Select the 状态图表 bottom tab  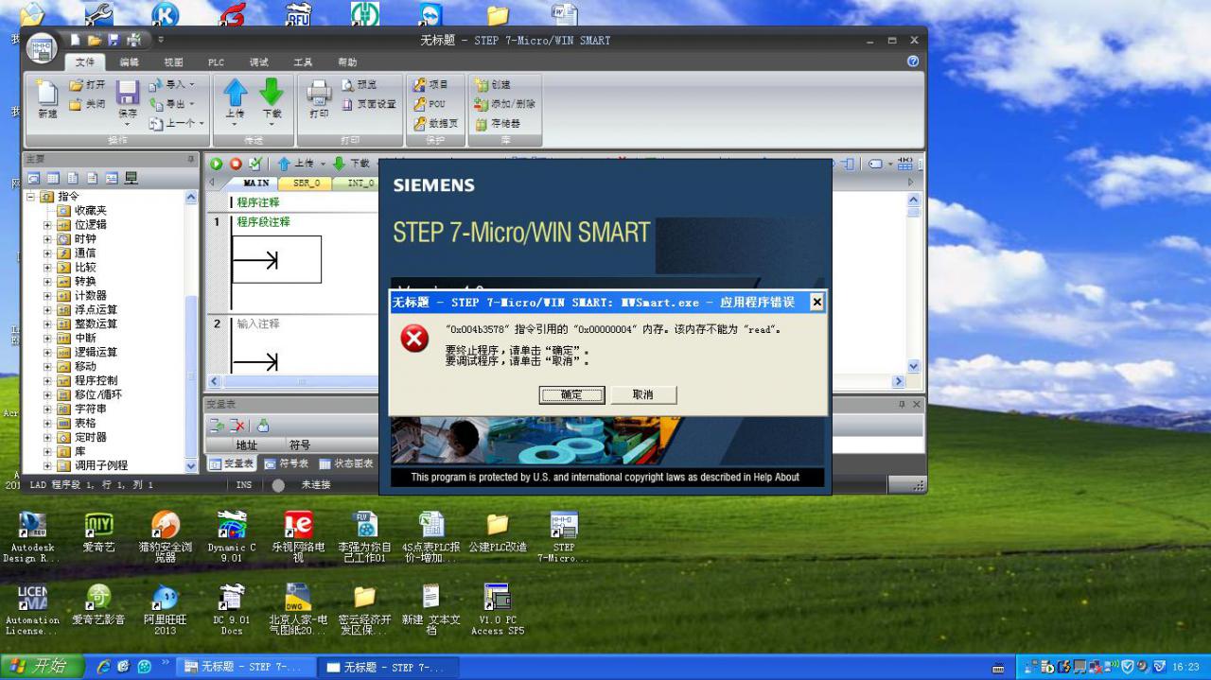345,463
